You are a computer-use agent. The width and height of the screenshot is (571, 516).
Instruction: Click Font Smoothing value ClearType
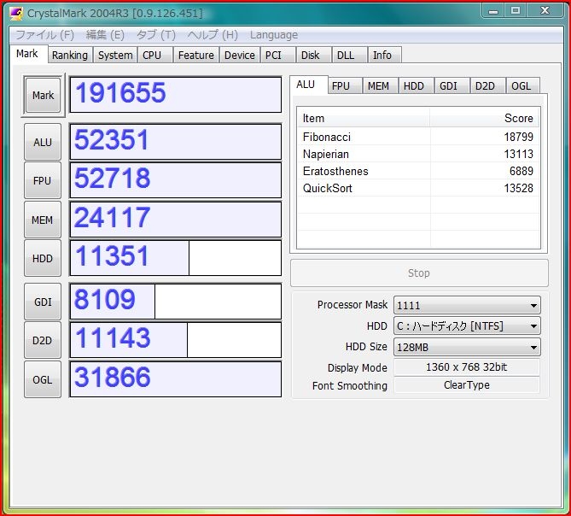(x=467, y=385)
